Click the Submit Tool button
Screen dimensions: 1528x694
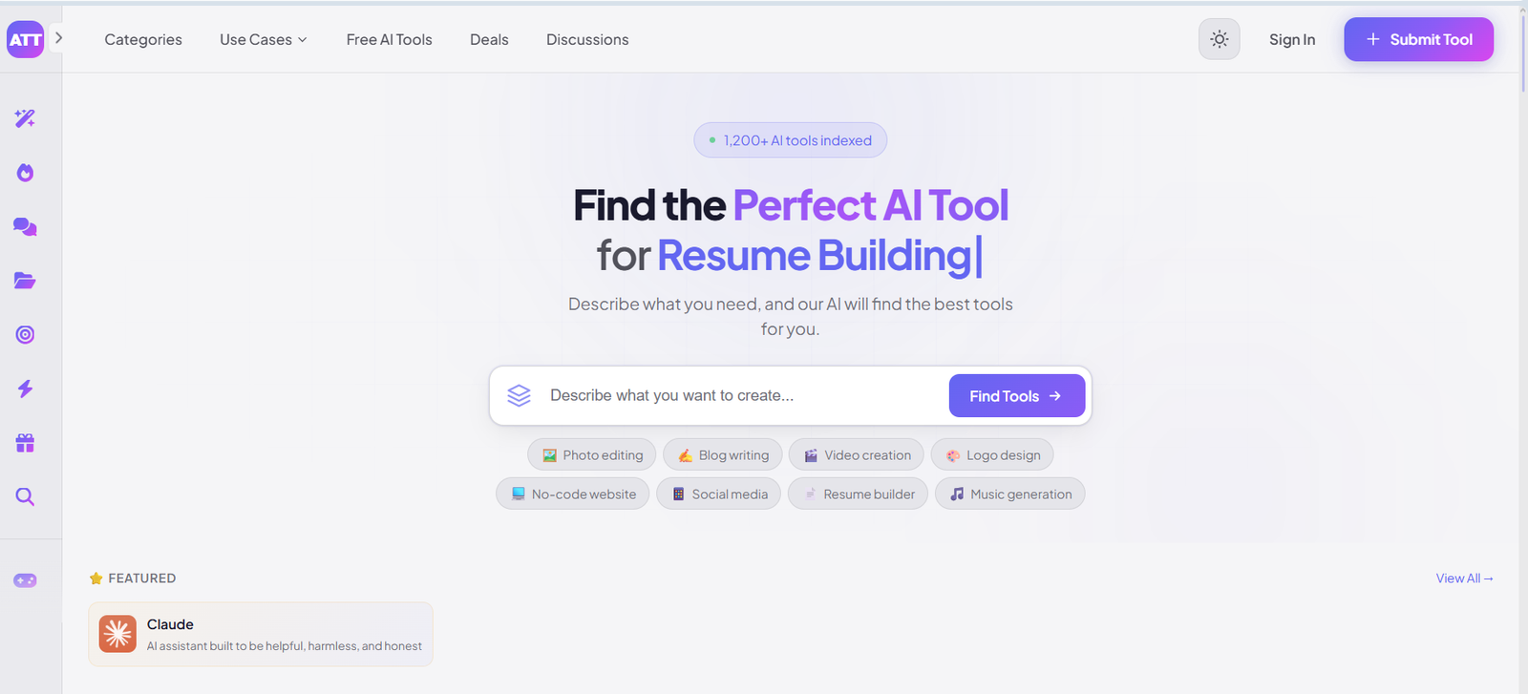tap(1418, 39)
